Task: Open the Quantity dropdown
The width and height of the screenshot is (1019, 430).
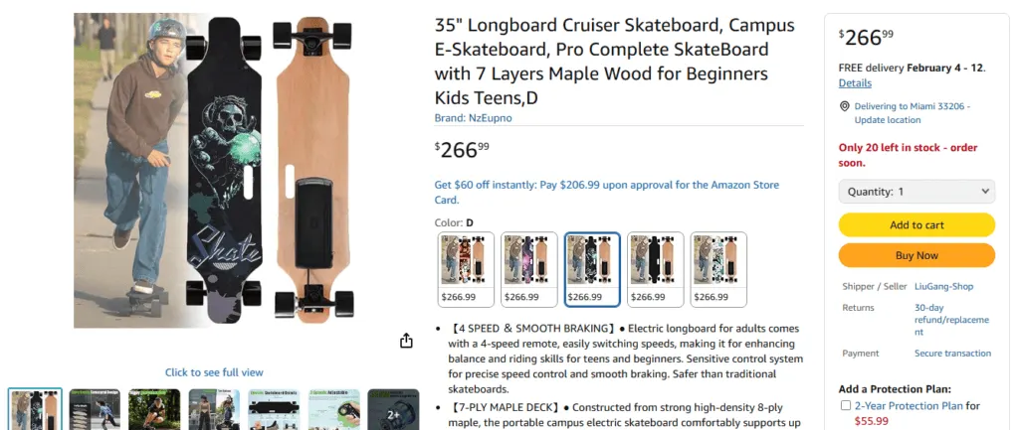Action: point(917,192)
